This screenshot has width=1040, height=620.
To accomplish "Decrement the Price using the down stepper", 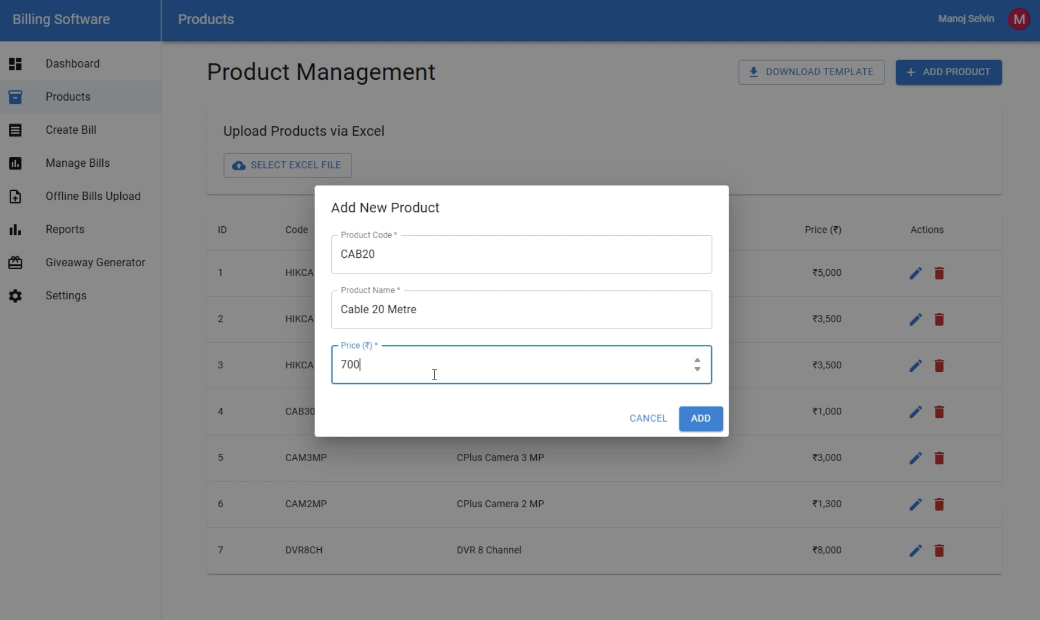I will (697, 370).
